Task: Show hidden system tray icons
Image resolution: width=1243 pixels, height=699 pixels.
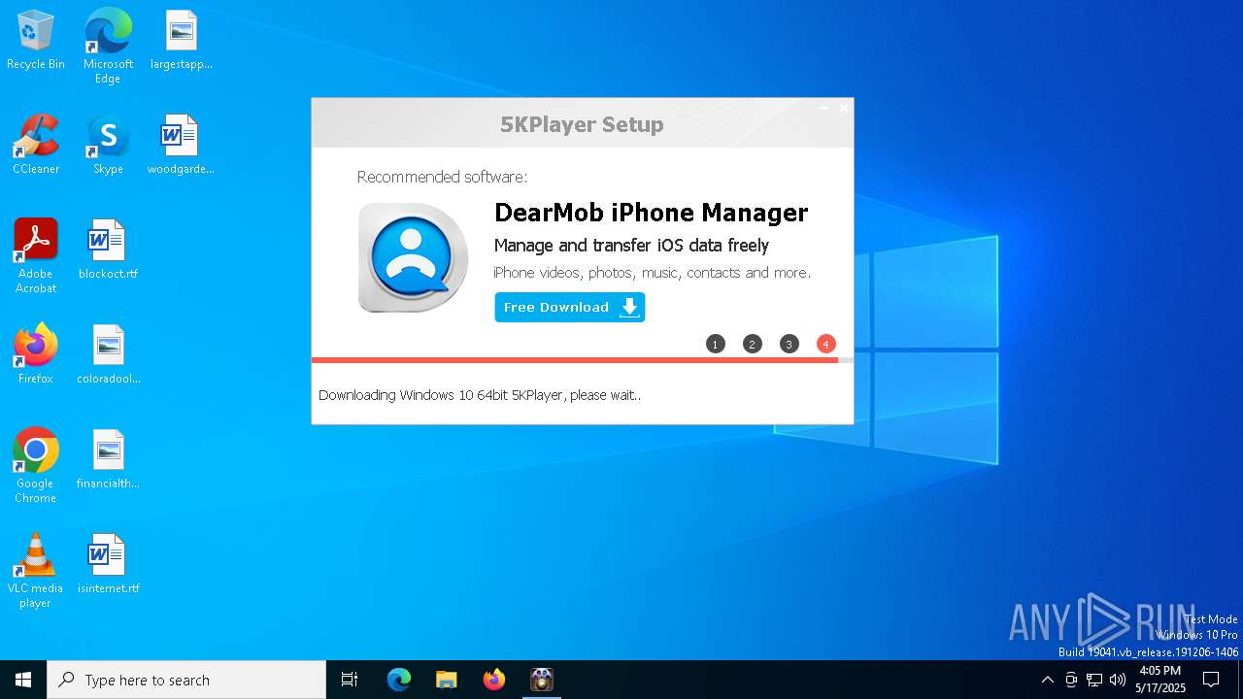Action: coord(1047,680)
